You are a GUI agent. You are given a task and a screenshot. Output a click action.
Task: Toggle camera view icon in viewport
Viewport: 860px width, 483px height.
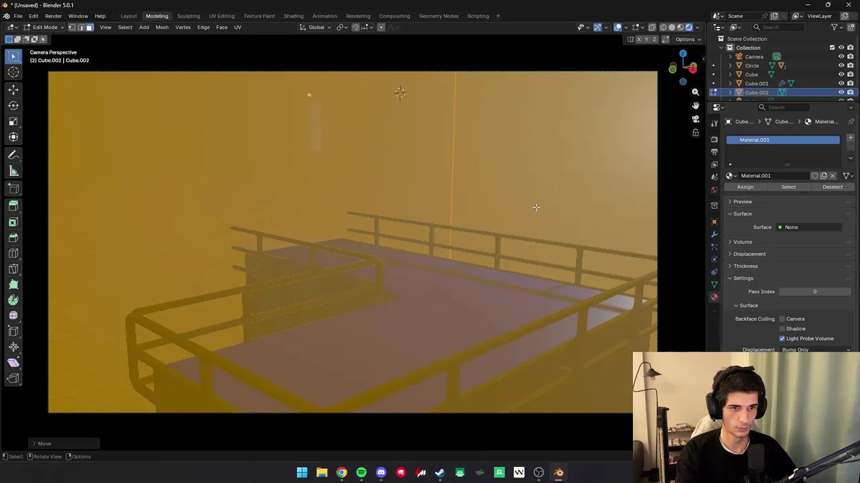tap(695, 119)
